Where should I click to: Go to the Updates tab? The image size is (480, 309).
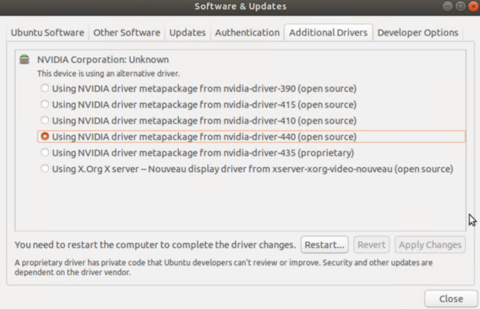pyautogui.click(x=187, y=32)
